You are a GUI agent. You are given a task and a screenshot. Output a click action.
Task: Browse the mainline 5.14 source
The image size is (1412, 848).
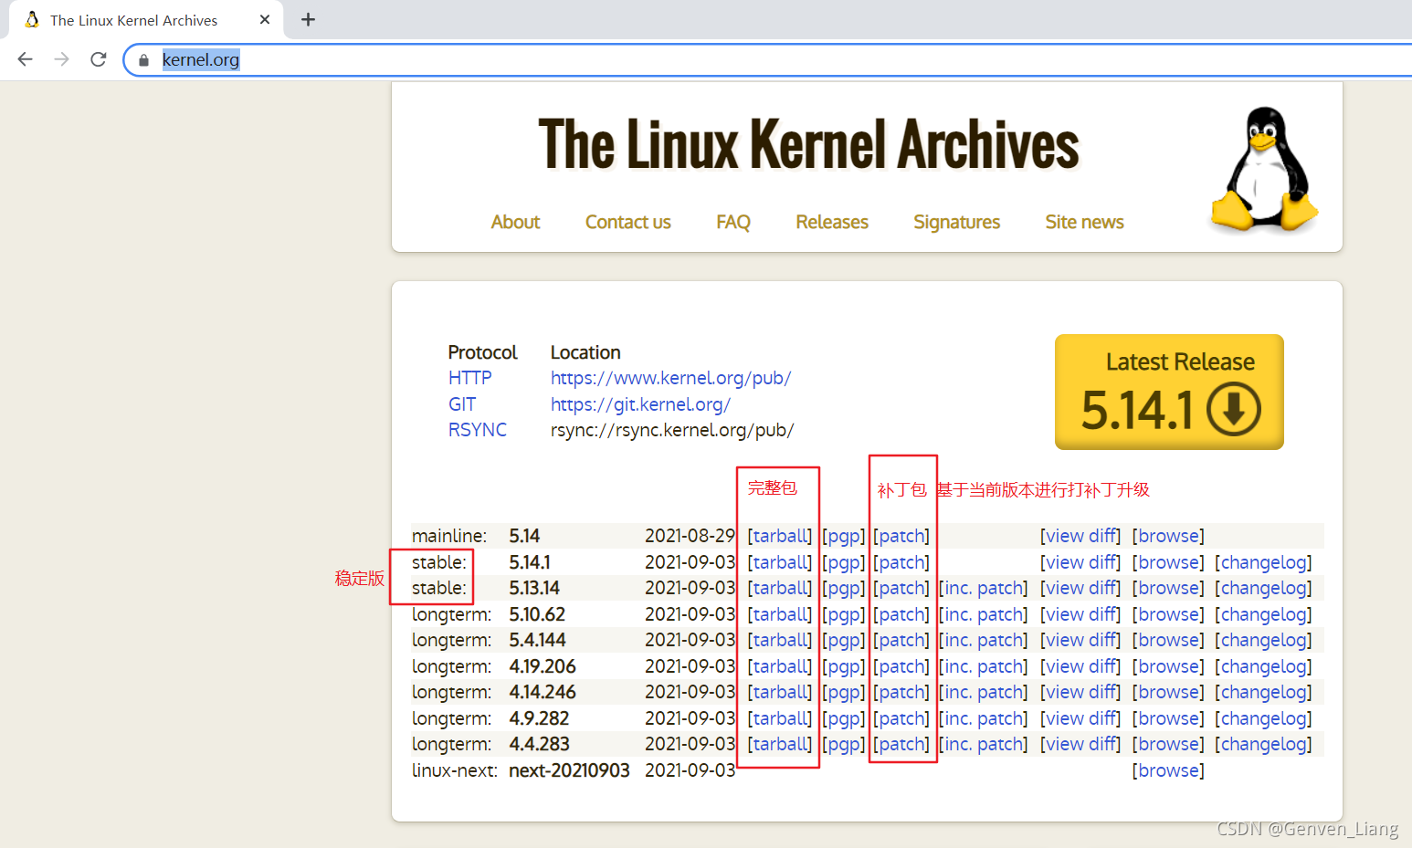pyautogui.click(x=1168, y=536)
